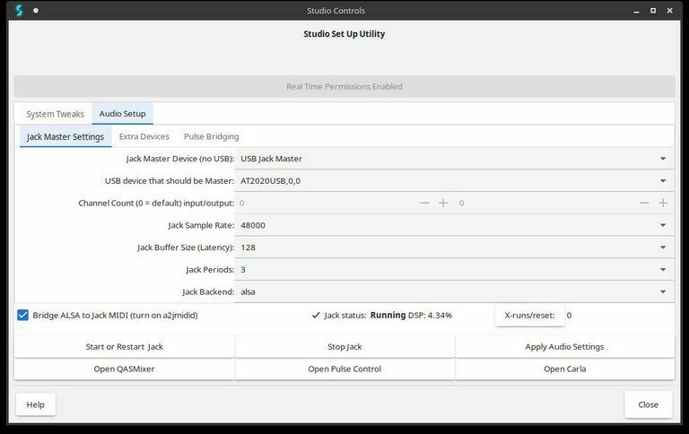
Task: Click Start or Restart Jack button
Action: pyautogui.click(x=125, y=347)
